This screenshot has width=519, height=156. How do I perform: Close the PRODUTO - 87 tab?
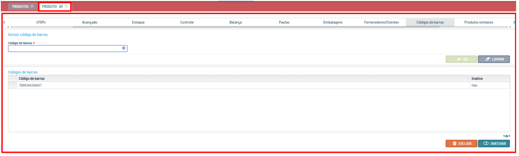point(66,7)
